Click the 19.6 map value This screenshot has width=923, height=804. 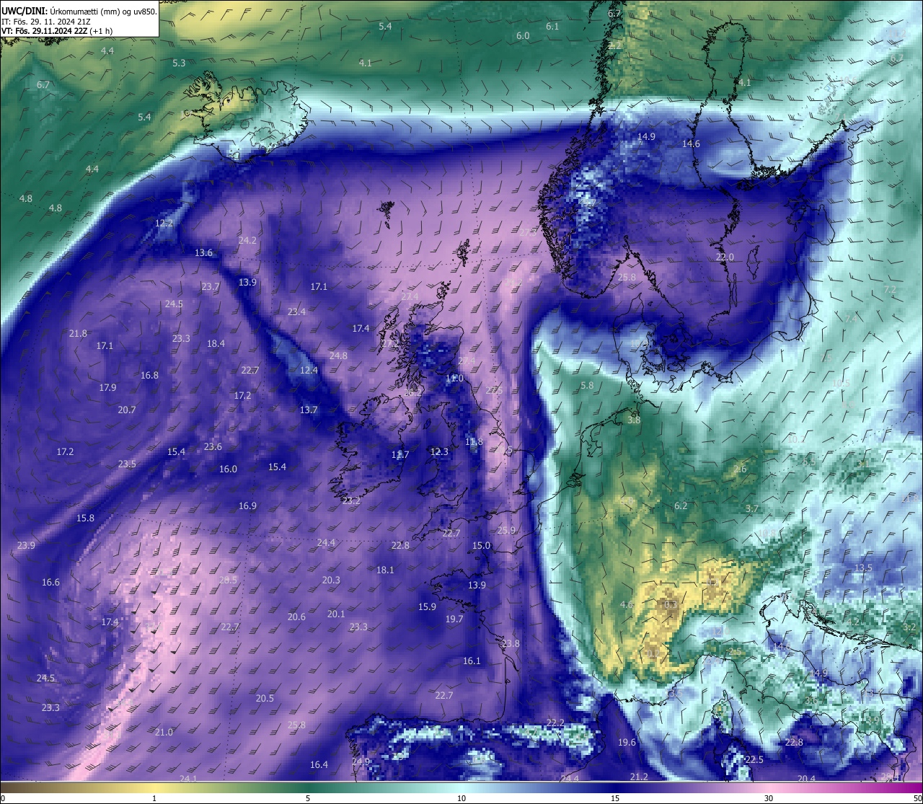click(x=627, y=743)
